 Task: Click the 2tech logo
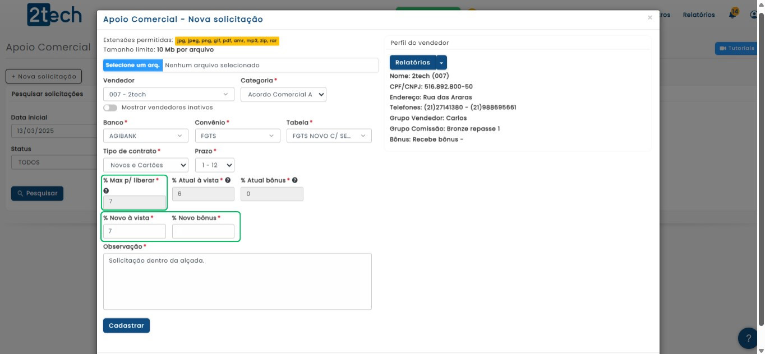[x=54, y=15]
